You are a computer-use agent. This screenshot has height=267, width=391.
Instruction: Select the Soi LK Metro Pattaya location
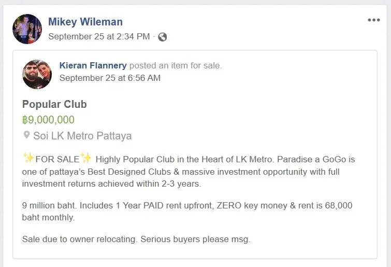(x=82, y=136)
